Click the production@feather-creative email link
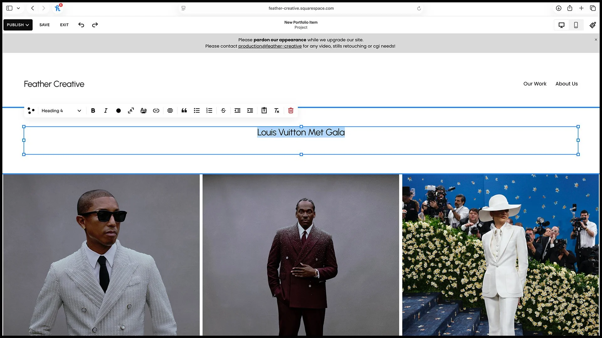This screenshot has width=602, height=338. point(270,46)
